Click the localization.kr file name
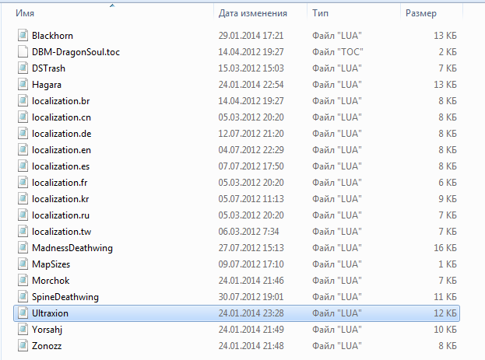The height and width of the screenshot is (360, 485). click(x=60, y=199)
